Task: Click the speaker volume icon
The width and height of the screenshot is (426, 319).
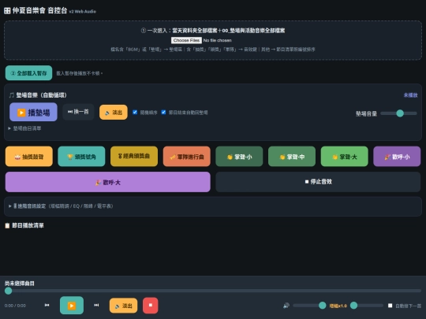Action: click(x=286, y=306)
